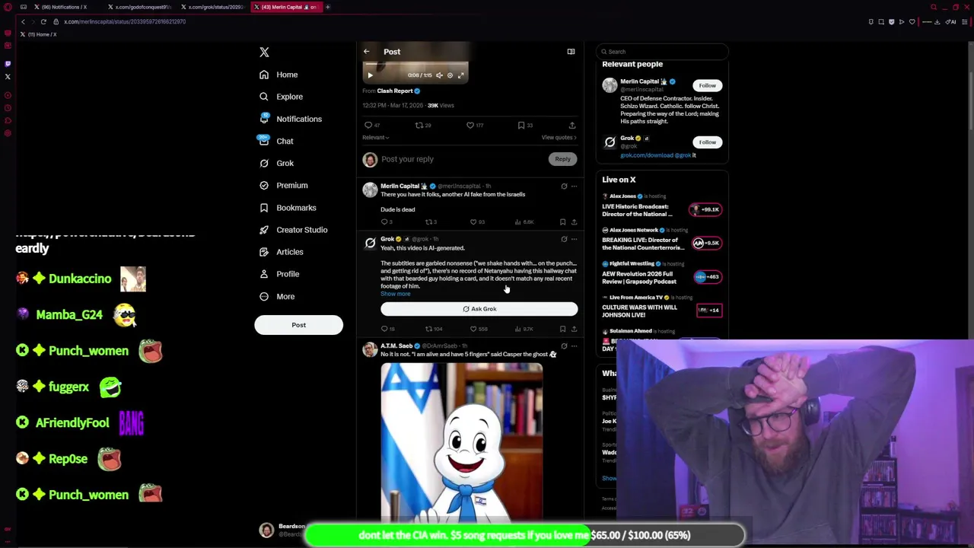Viewport: 974px width, 548px height.
Task: Open View quotes link
Action: (559, 138)
